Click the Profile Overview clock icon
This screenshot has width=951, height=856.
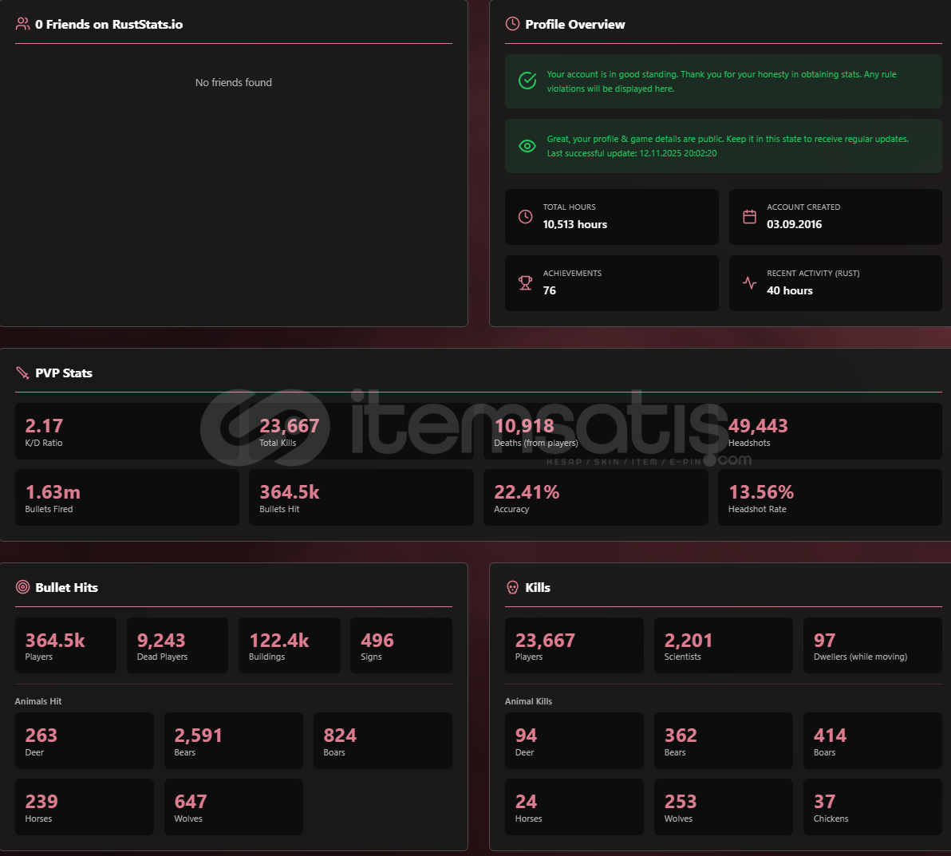pos(512,24)
